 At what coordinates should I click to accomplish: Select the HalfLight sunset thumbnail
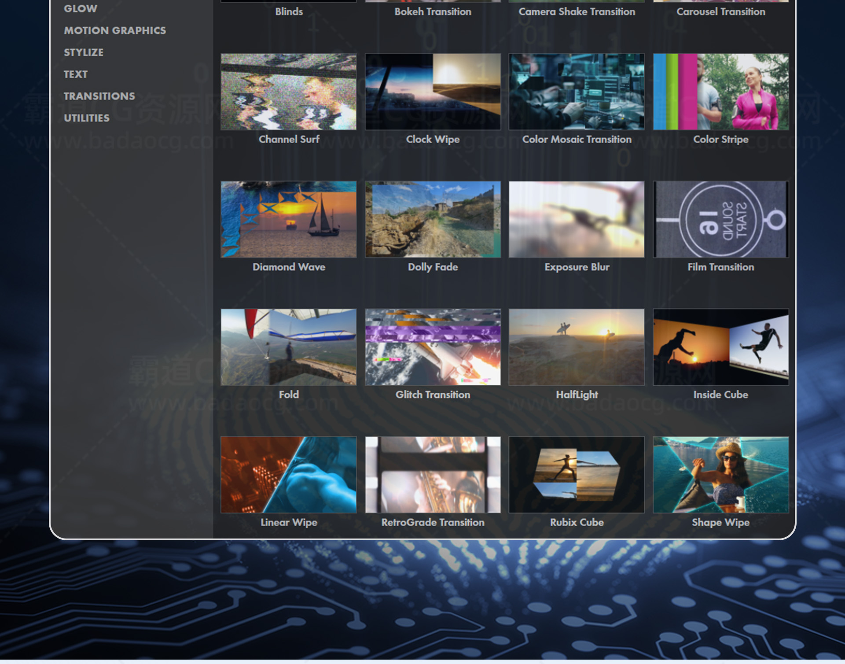577,347
